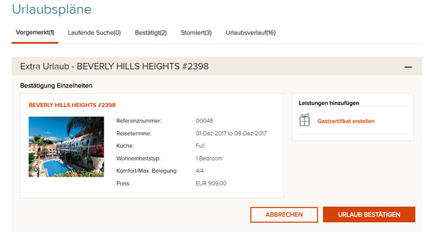434x234 pixels.
Task: Click the Referenznummer: label
Action: pos(139,121)
